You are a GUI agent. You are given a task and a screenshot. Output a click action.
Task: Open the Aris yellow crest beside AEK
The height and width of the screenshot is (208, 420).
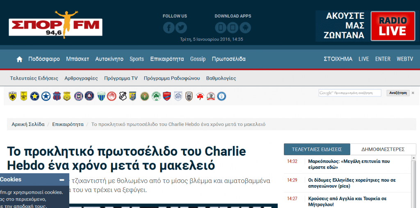[x=24, y=96]
